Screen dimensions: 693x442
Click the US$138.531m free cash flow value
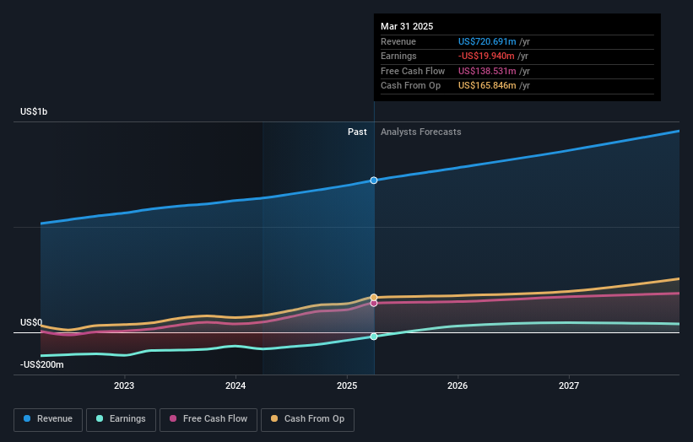(x=487, y=71)
